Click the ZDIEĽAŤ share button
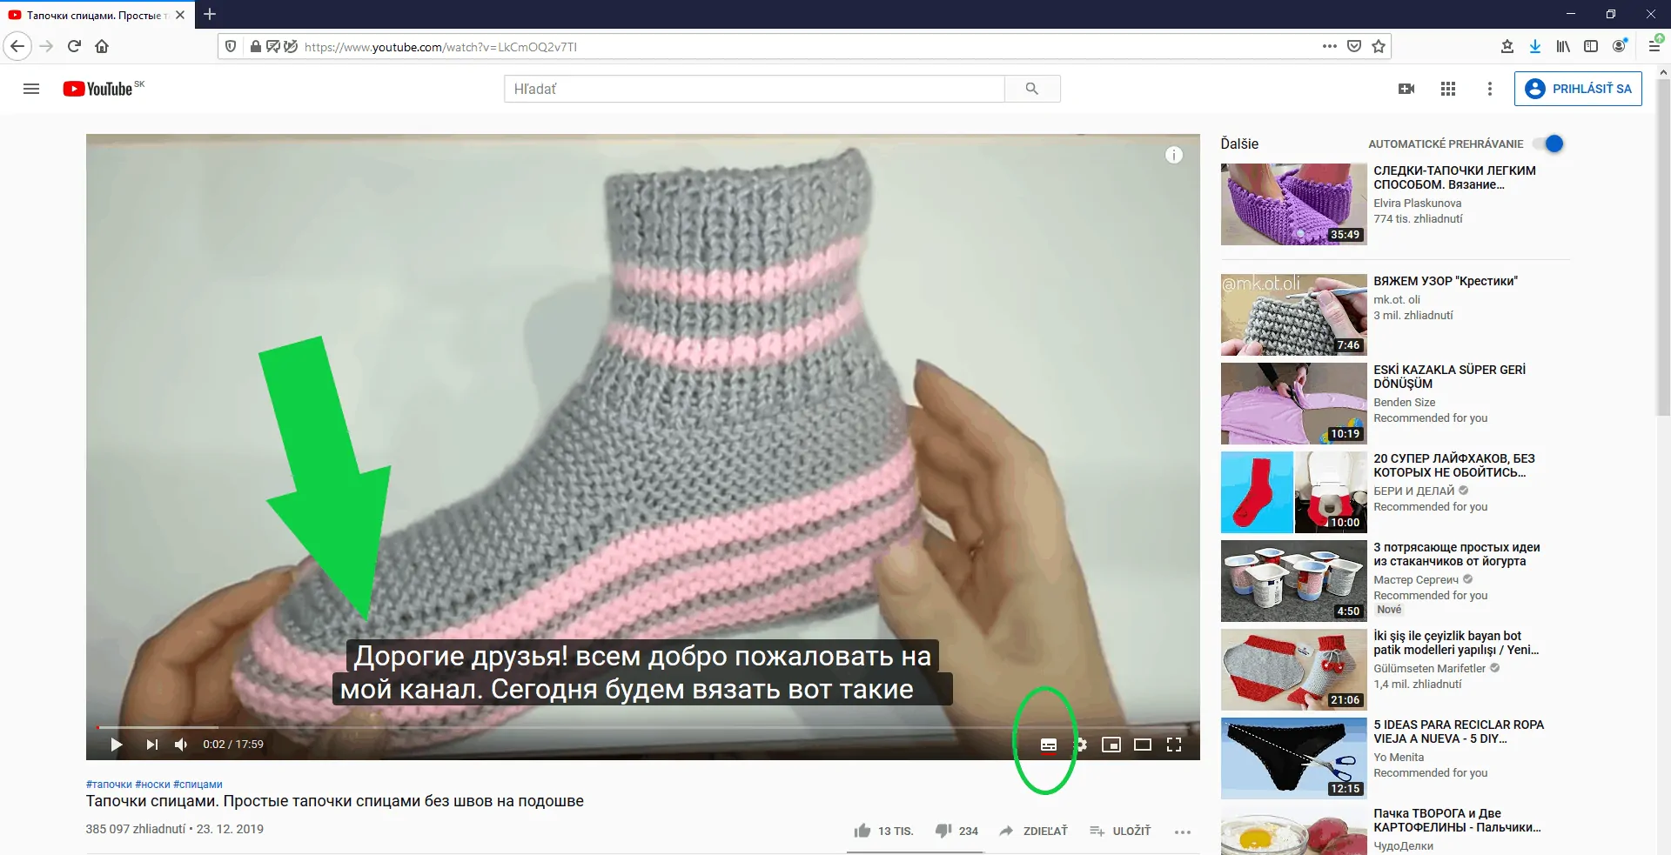Viewport: 1671px width, 855px height. tap(1033, 832)
